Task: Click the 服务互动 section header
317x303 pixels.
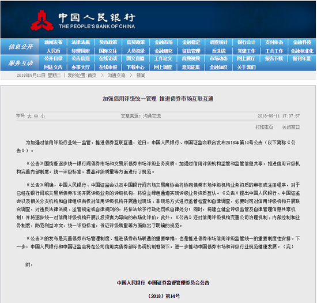Action: pyautogui.click(x=21, y=63)
